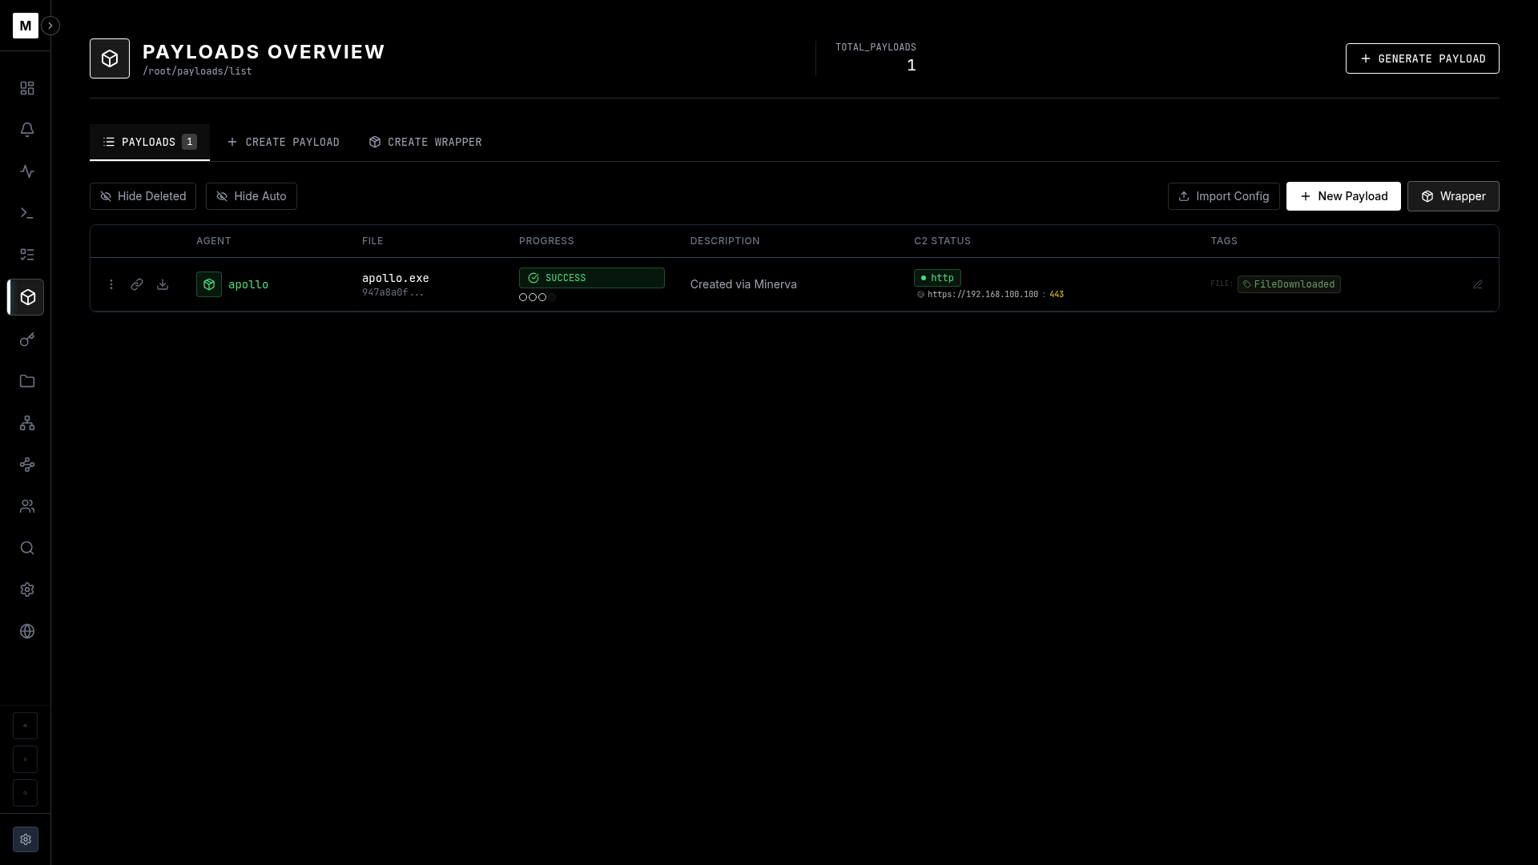
Task: Open the credentials key icon in sidebar
Action: (x=26, y=339)
